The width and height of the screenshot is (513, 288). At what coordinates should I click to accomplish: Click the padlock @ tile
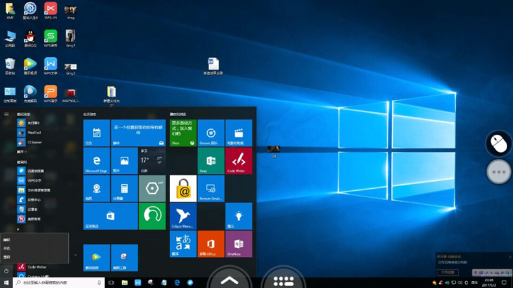(x=182, y=188)
